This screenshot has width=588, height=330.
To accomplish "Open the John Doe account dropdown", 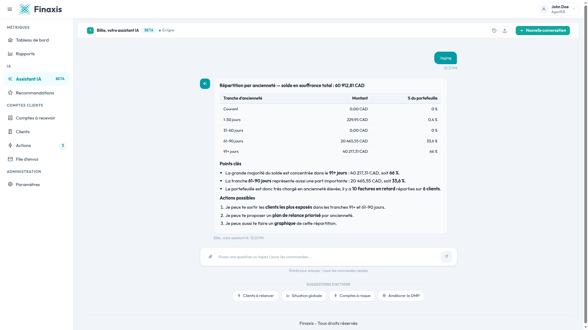I will tap(558, 9).
